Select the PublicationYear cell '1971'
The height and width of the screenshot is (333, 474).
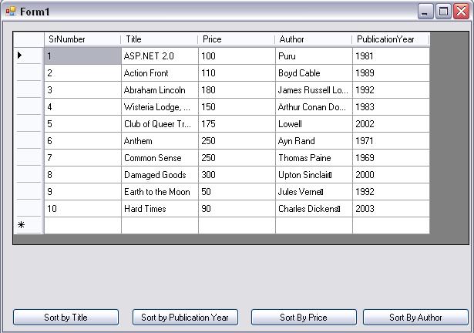(391, 140)
